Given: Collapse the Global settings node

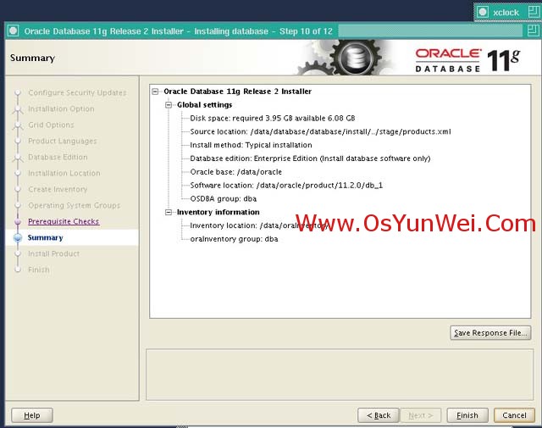Looking at the screenshot, I should pyautogui.click(x=169, y=105).
